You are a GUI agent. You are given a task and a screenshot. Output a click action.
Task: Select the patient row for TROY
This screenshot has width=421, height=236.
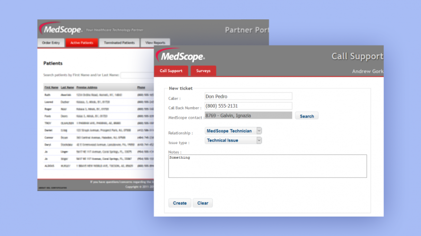[x=98, y=123]
